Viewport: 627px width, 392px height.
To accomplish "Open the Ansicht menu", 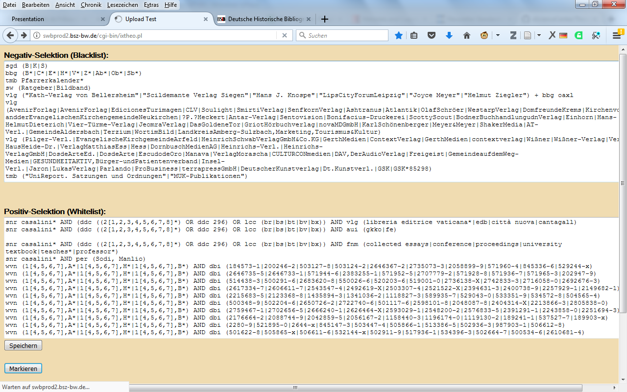I will click(x=65, y=5).
